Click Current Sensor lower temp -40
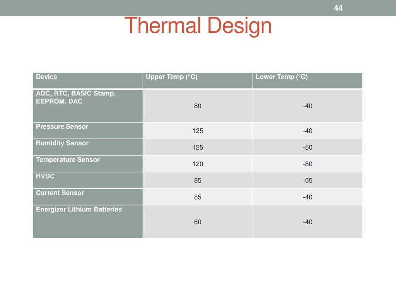Viewport: 396px width, 297px height. [x=307, y=197]
